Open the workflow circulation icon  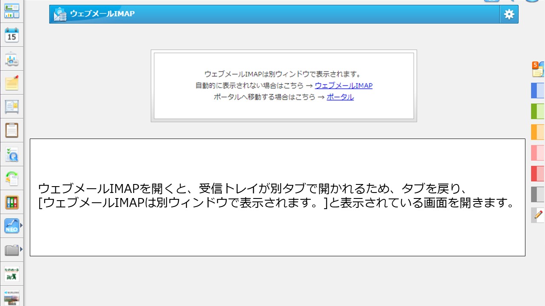(11, 178)
